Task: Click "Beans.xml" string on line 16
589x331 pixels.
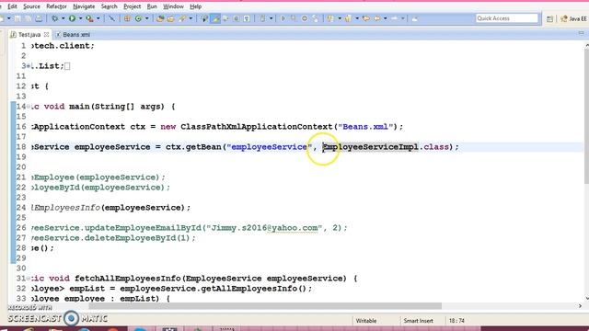Action: [x=366, y=127]
